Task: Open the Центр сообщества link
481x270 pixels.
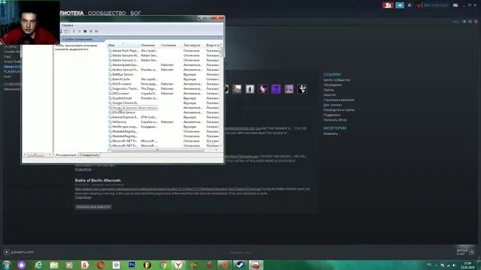Action: coord(337,80)
